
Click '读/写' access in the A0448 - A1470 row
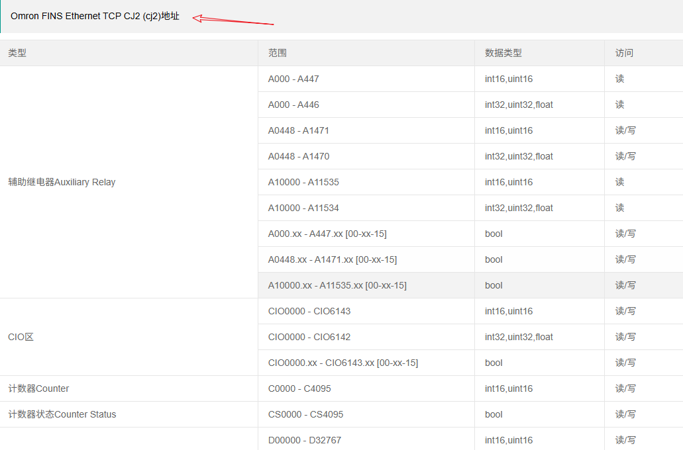click(625, 156)
